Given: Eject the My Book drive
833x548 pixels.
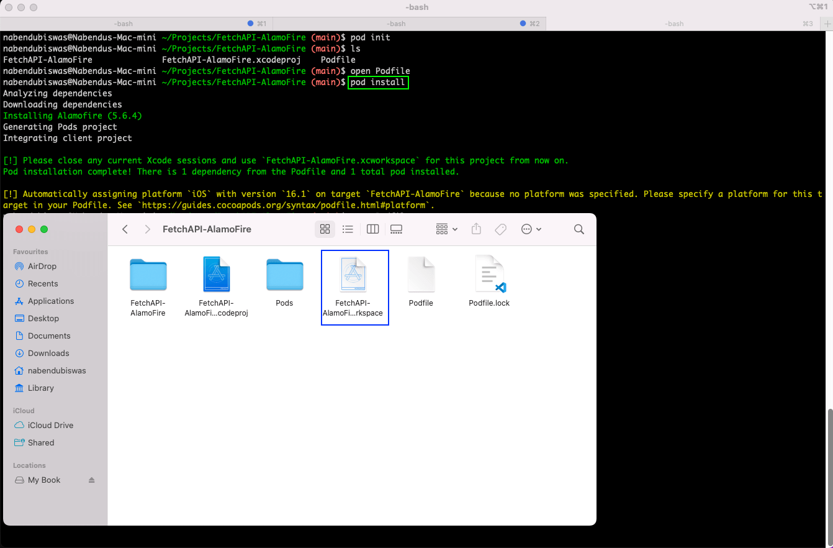Looking at the screenshot, I should coord(92,480).
